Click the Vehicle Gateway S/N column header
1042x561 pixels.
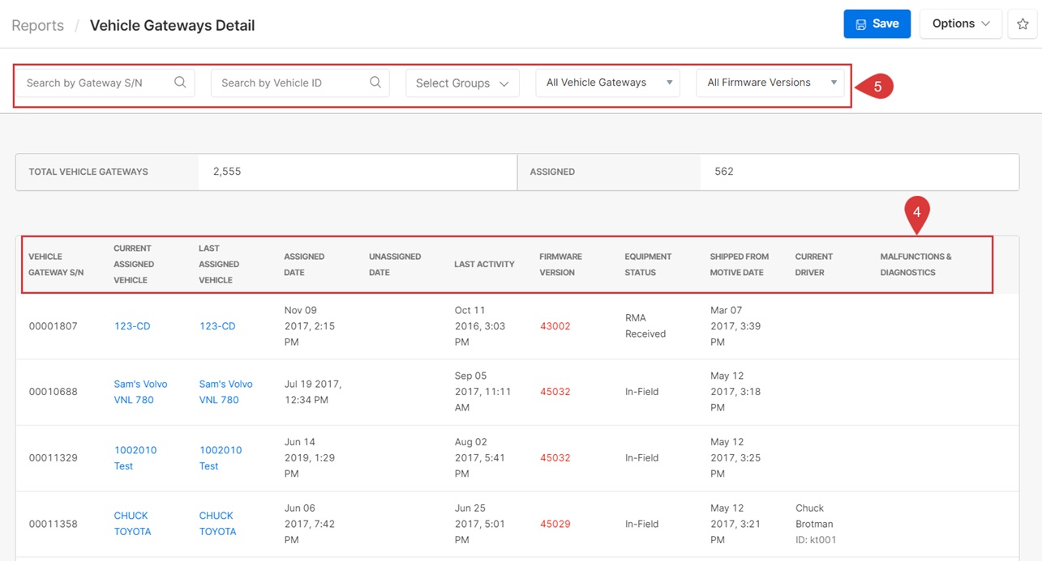coord(56,265)
